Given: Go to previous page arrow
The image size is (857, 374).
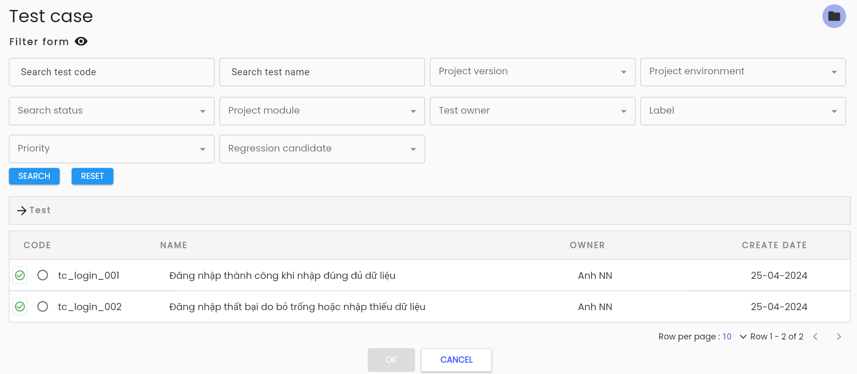Looking at the screenshot, I should click(x=815, y=337).
